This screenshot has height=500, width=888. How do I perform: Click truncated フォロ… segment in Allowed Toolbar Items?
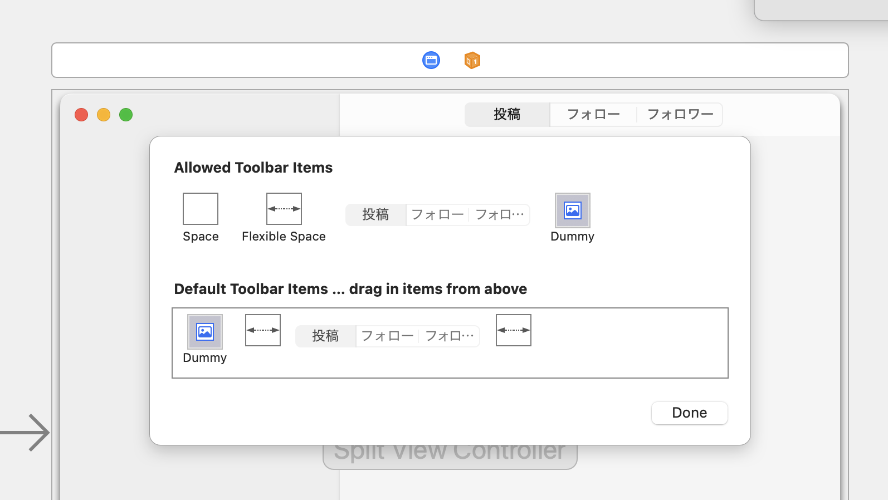tap(499, 215)
